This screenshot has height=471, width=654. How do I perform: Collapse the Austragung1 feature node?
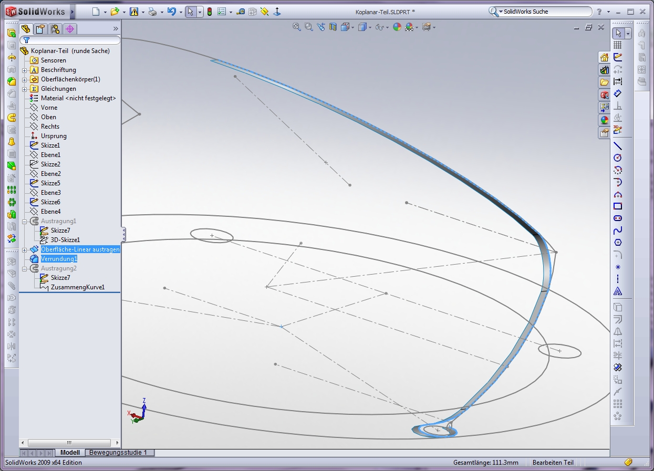click(25, 221)
